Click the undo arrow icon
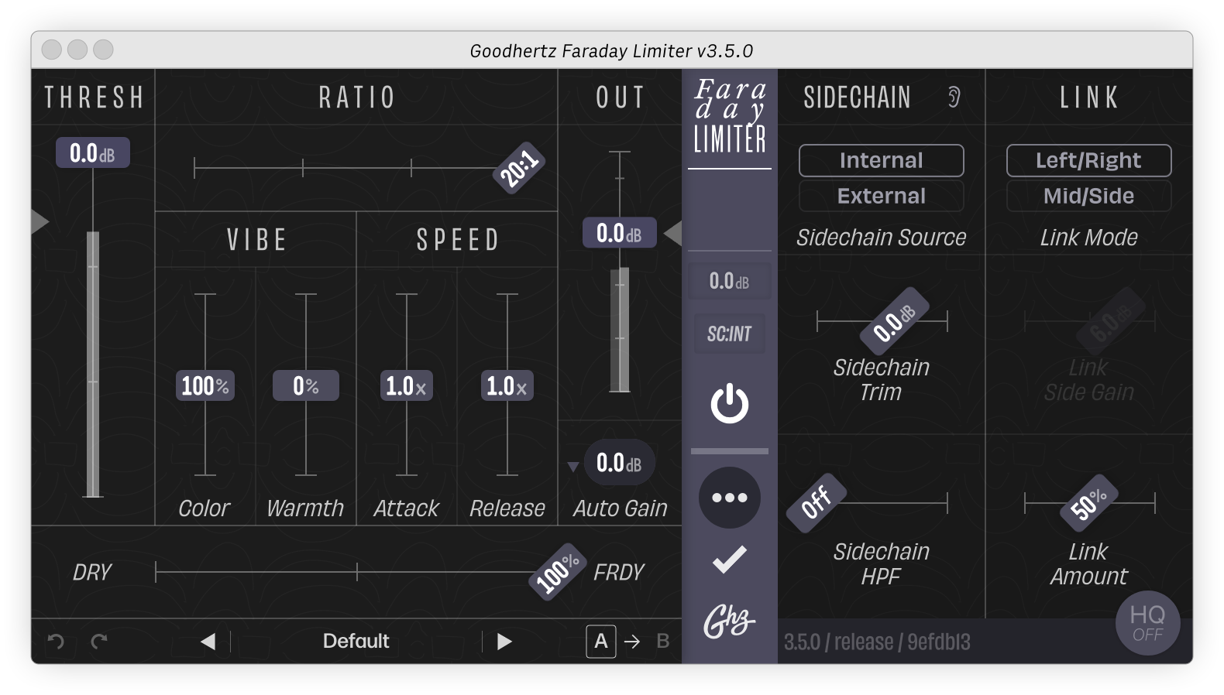This screenshot has width=1224, height=695. 56,641
